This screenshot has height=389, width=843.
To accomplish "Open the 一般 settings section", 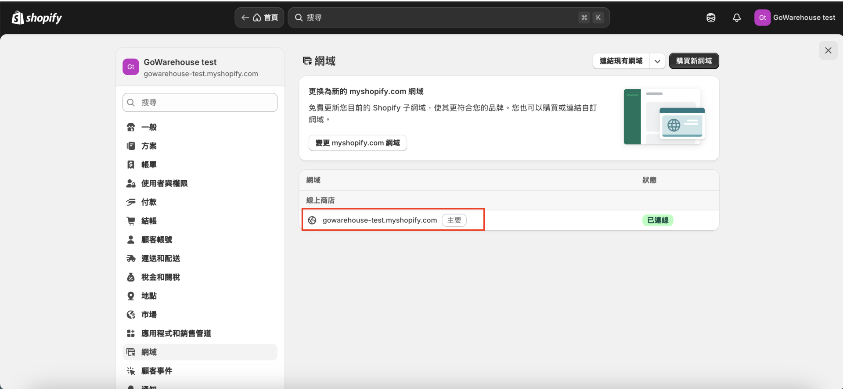I will (x=149, y=127).
